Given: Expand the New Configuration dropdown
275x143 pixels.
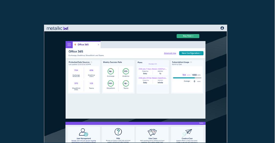Looking at the screenshot, I should point(191,53).
